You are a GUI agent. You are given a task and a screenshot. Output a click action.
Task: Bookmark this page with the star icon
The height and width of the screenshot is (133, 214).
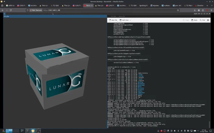pyautogui.click(x=178, y=10)
